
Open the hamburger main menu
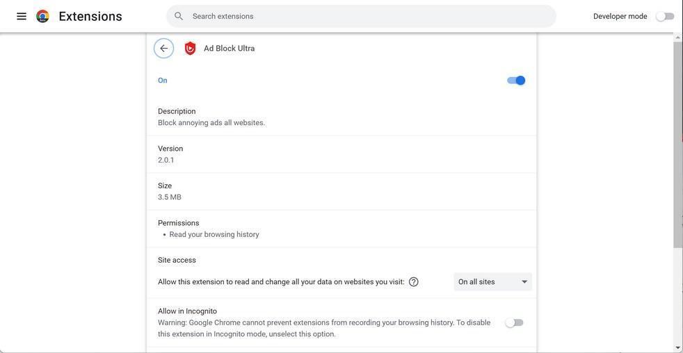[22, 16]
